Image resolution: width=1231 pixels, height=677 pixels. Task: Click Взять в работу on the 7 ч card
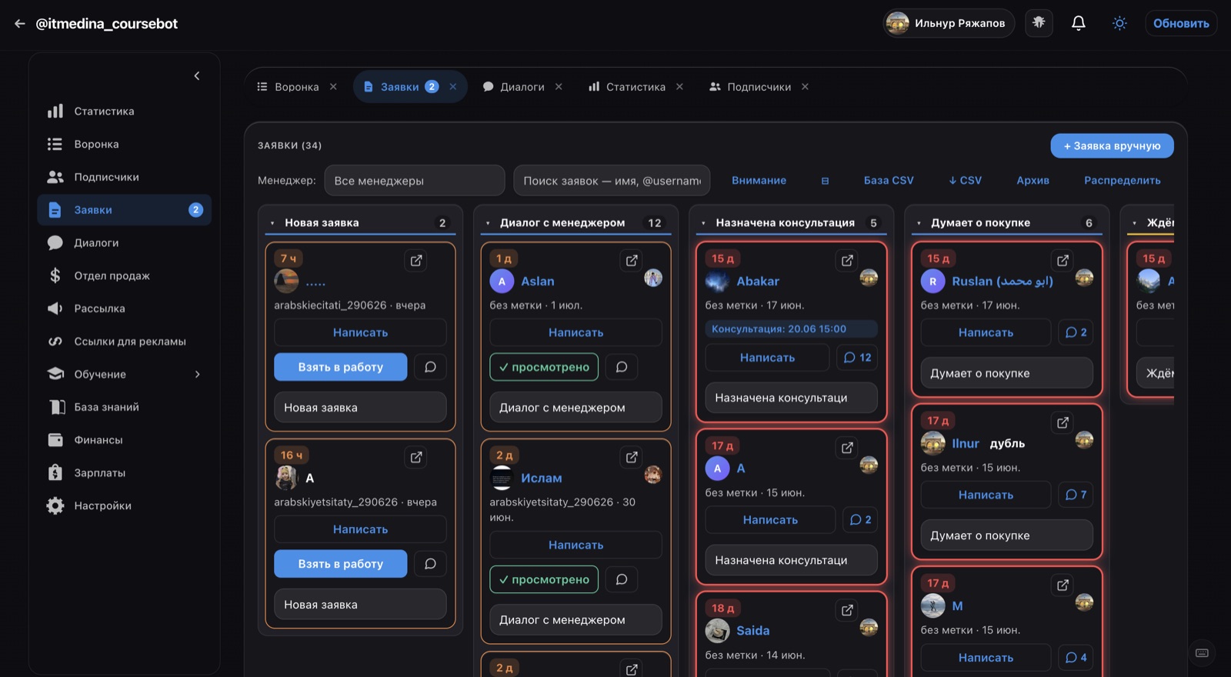tap(341, 367)
